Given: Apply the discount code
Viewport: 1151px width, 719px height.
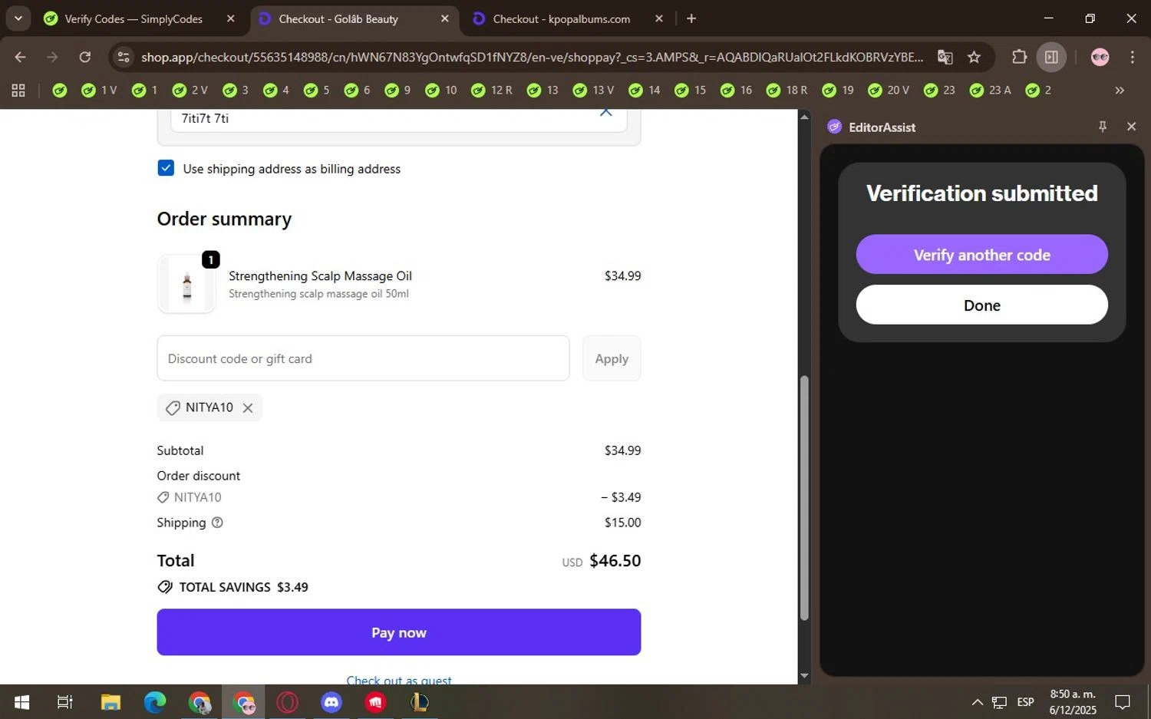Looking at the screenshot, I should point(612,358).
